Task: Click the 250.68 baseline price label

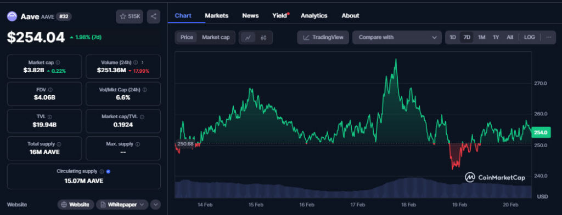Action: [x=185, y=143]
